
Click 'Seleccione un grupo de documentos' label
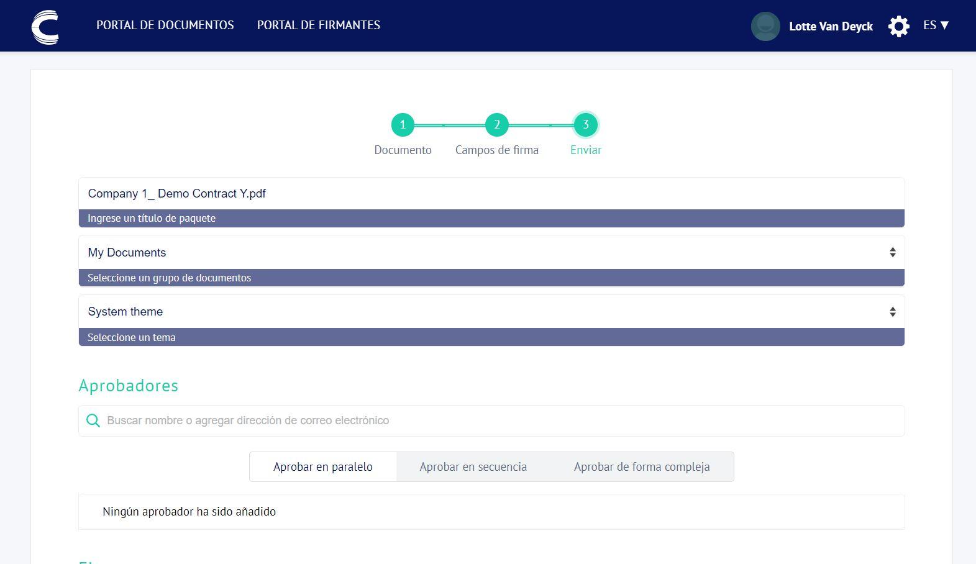pos(169,278)
